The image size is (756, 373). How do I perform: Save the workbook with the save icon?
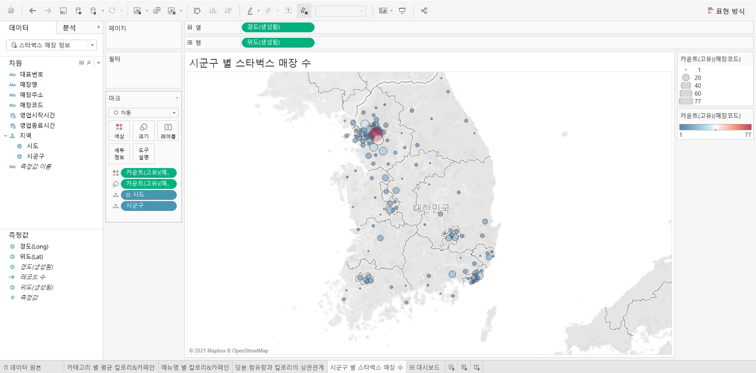[x=63, y=11]
